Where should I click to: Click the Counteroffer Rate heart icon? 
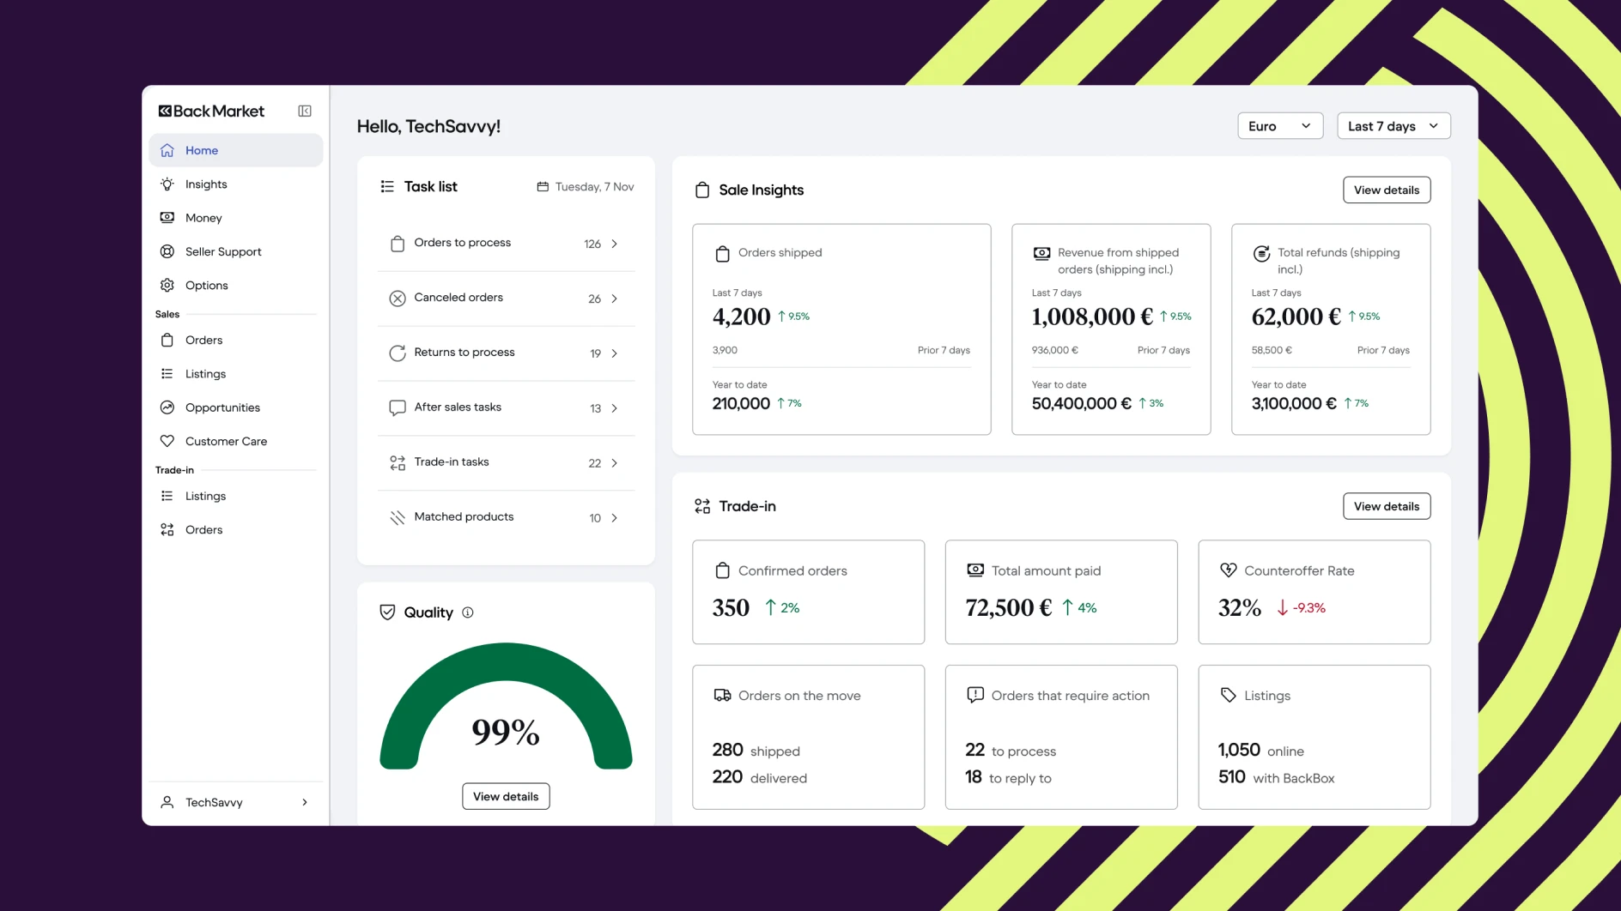[1229, 570]
